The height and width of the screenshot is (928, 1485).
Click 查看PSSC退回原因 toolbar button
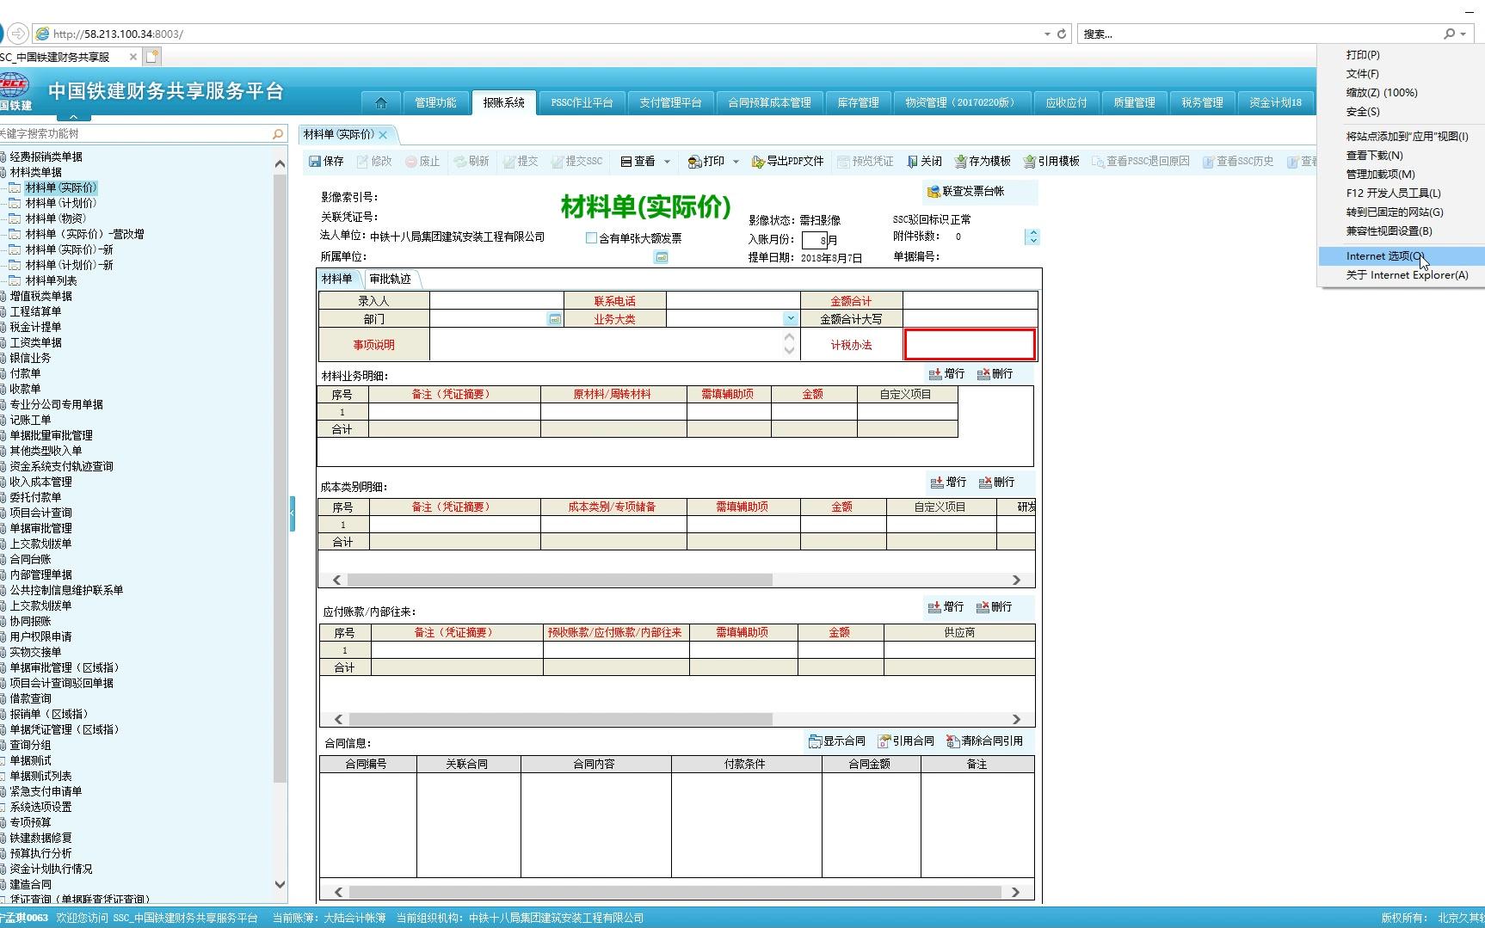[x=1140, y=161]
